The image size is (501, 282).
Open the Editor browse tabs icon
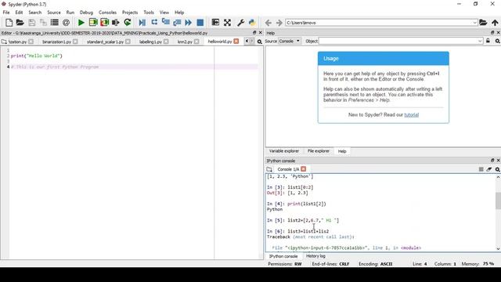4,42
